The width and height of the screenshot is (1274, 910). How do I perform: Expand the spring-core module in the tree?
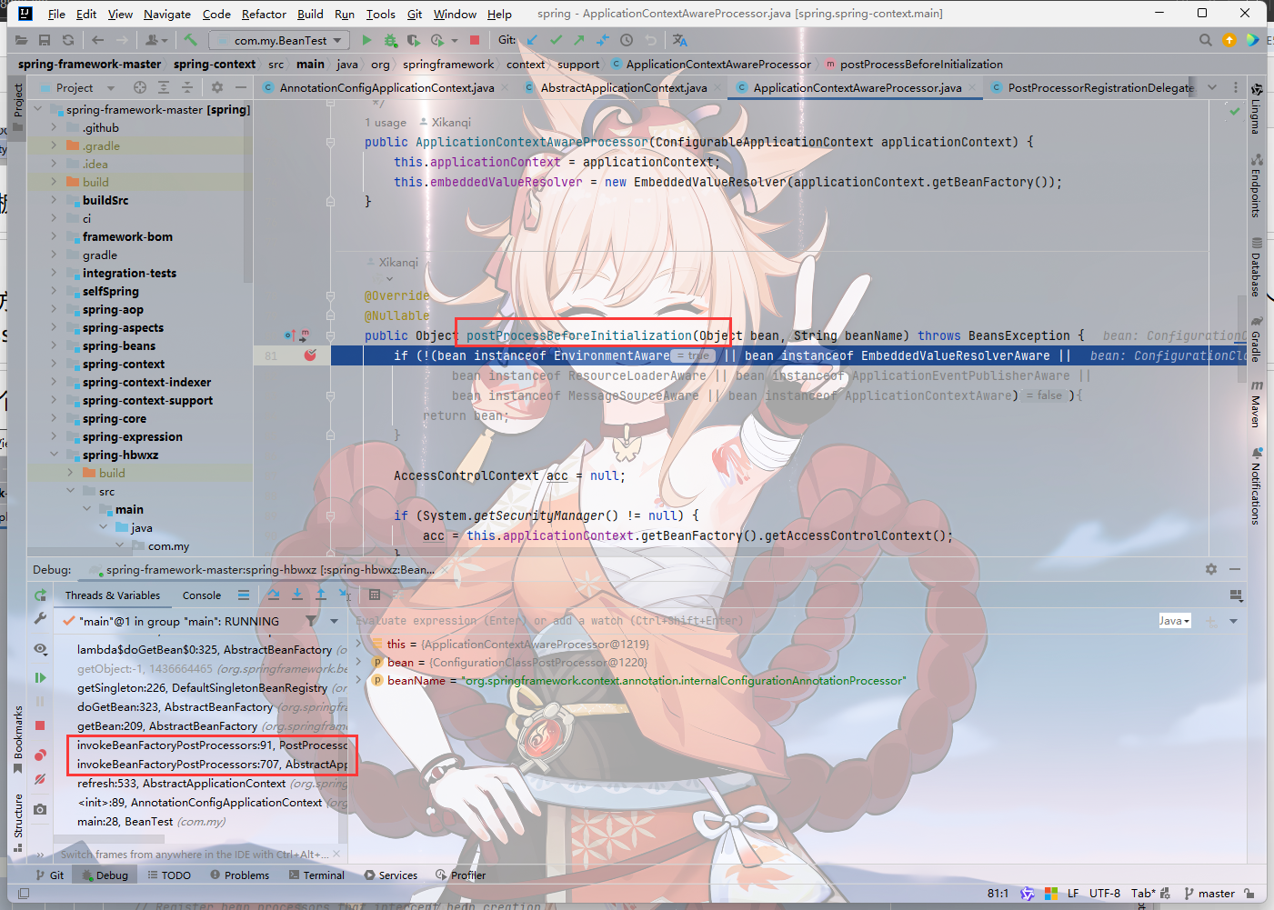click(x=54, y=418)
